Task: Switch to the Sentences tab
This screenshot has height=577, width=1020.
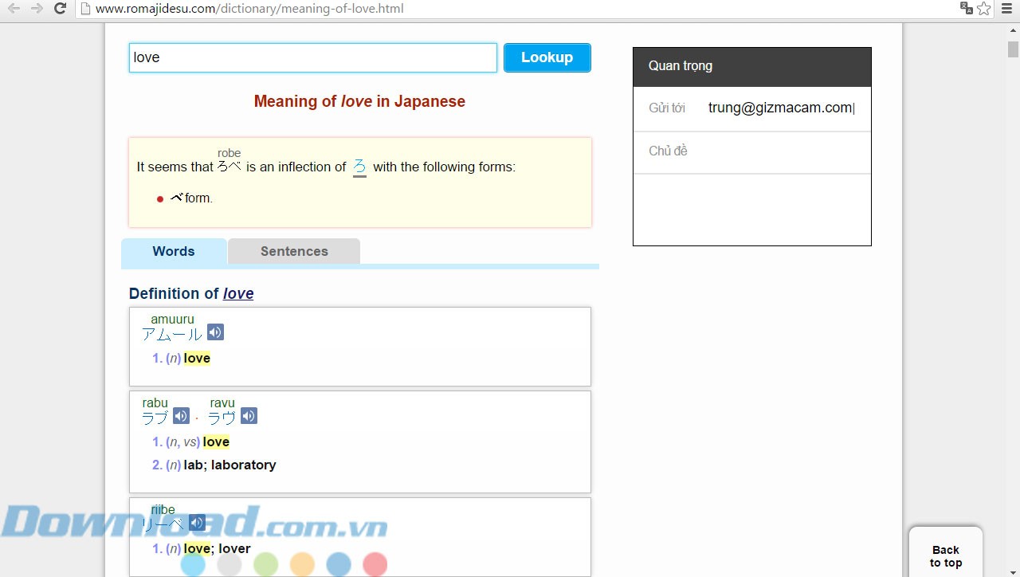Action: click(x=294, y=251)
